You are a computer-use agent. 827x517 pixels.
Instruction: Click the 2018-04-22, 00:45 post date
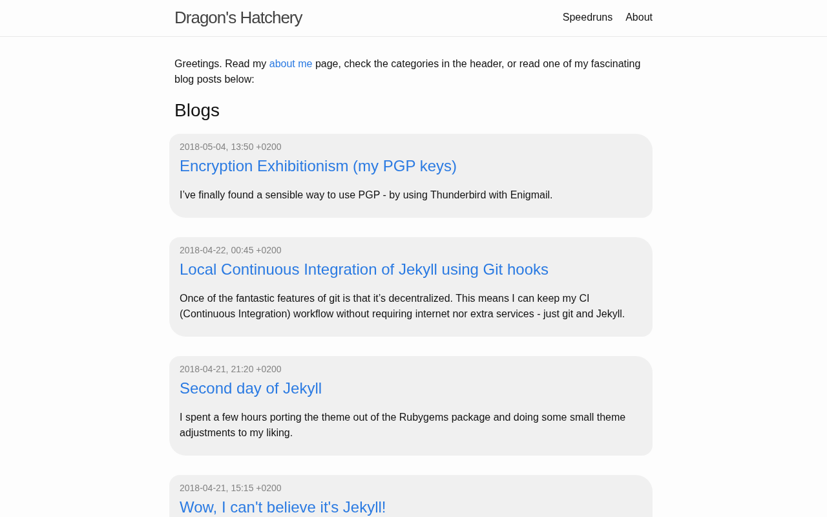[230, 250]
